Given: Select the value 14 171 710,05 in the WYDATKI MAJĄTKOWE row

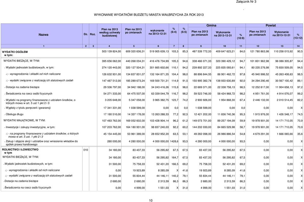Looking at the screenshot, I should point(284,121).
